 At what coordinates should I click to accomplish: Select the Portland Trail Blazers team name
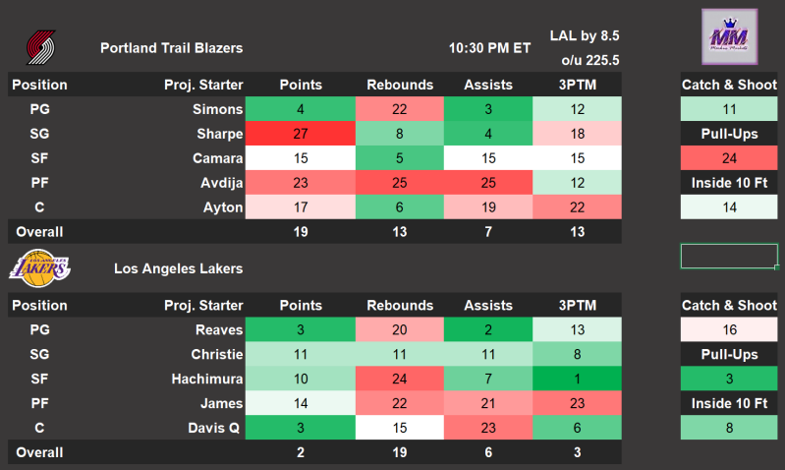[171, 47]
